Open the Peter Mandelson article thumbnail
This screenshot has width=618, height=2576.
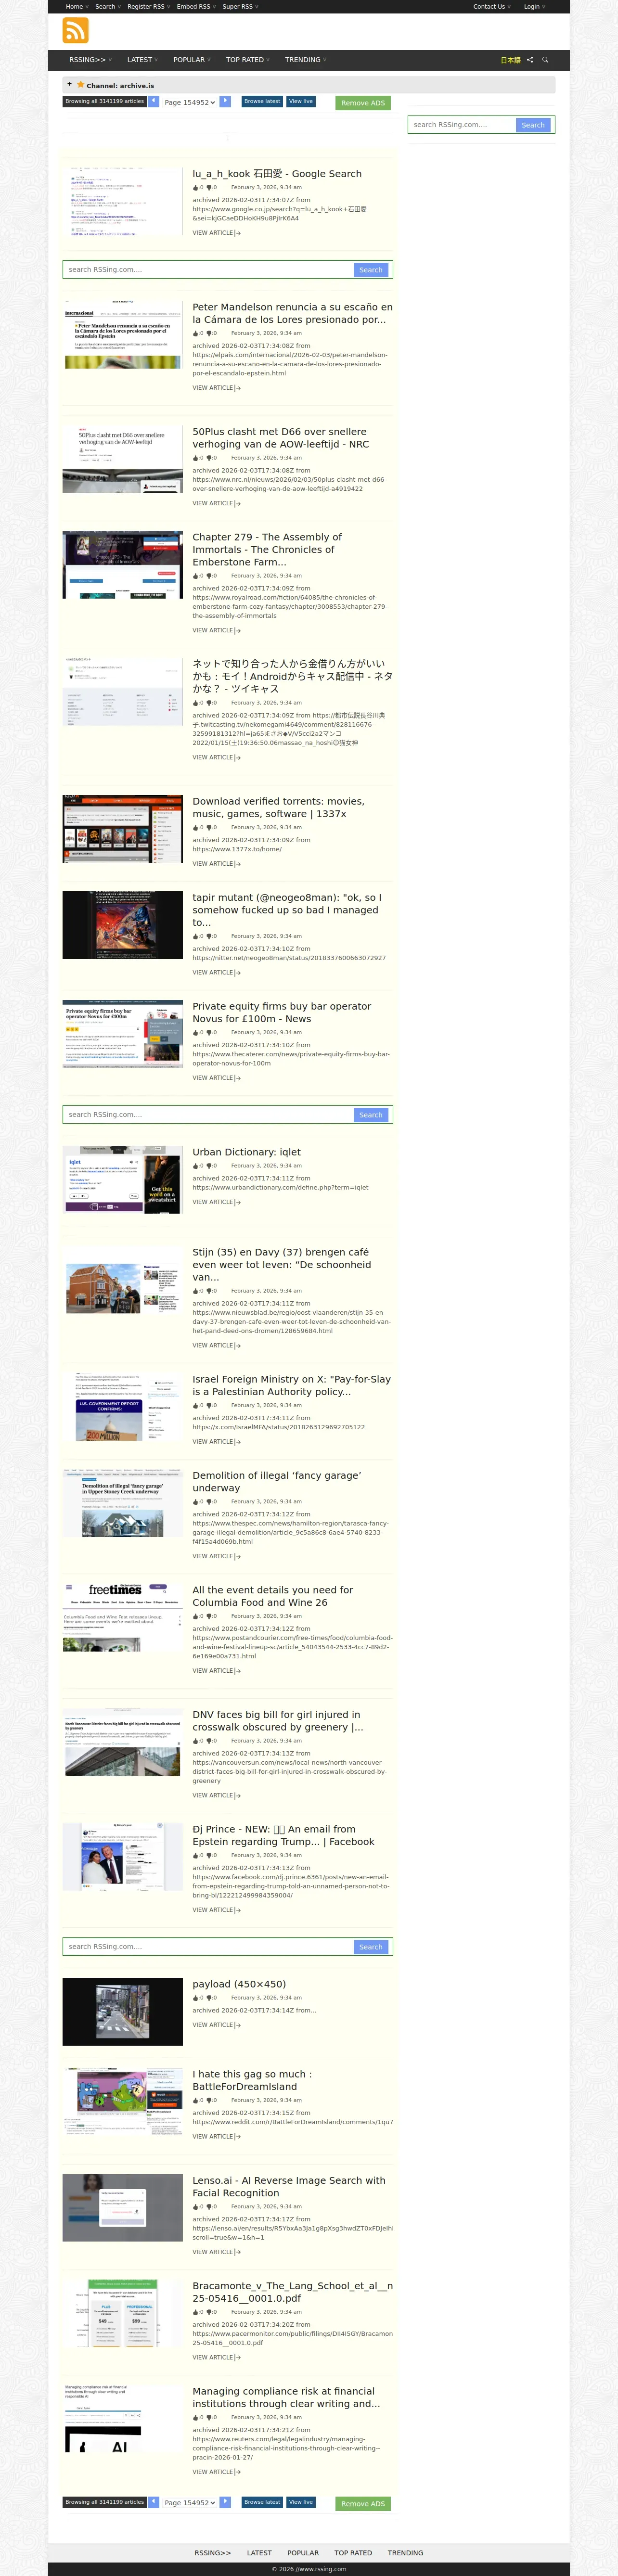(123, 334)
